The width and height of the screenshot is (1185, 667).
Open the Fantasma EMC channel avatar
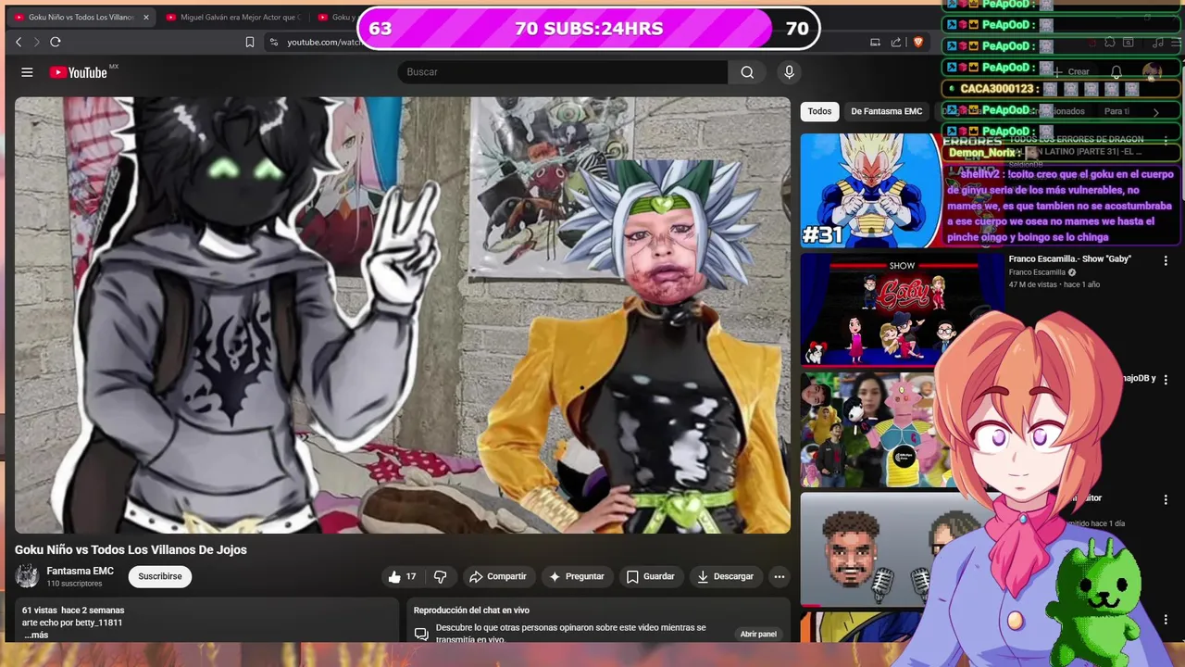27,576
